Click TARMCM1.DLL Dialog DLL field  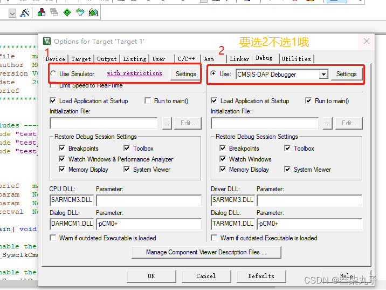click(233, 224)
